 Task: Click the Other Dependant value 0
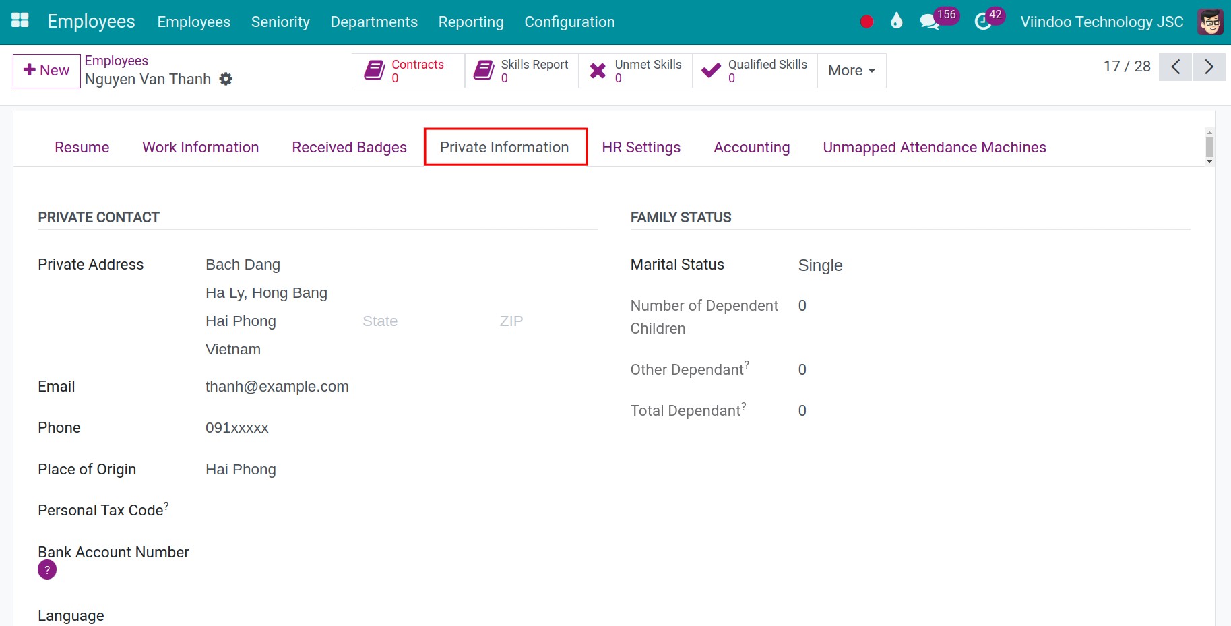coord(802,370)
